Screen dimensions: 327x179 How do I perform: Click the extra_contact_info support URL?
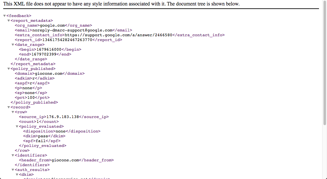coord(118,35)
